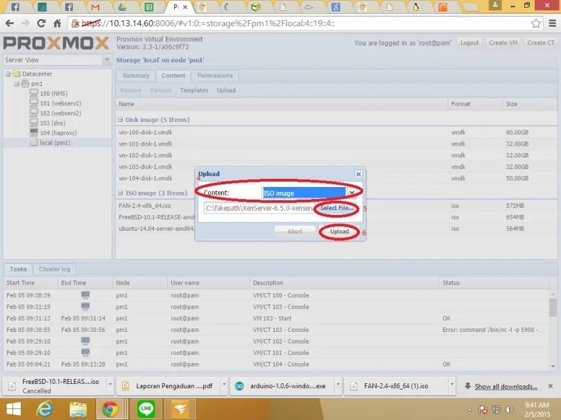Open FreeBSD download item menu arrow

(x=110, y=384)
